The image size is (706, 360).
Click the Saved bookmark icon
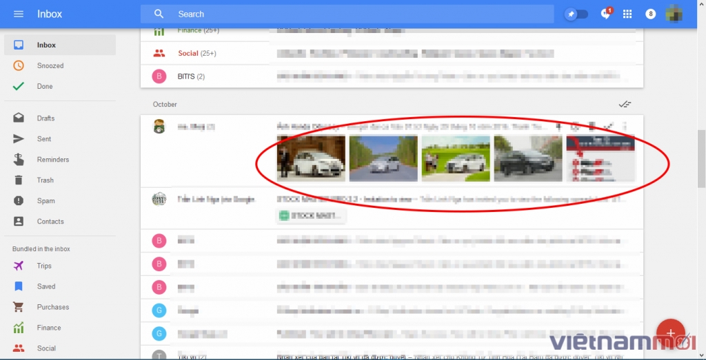point(19,286)
